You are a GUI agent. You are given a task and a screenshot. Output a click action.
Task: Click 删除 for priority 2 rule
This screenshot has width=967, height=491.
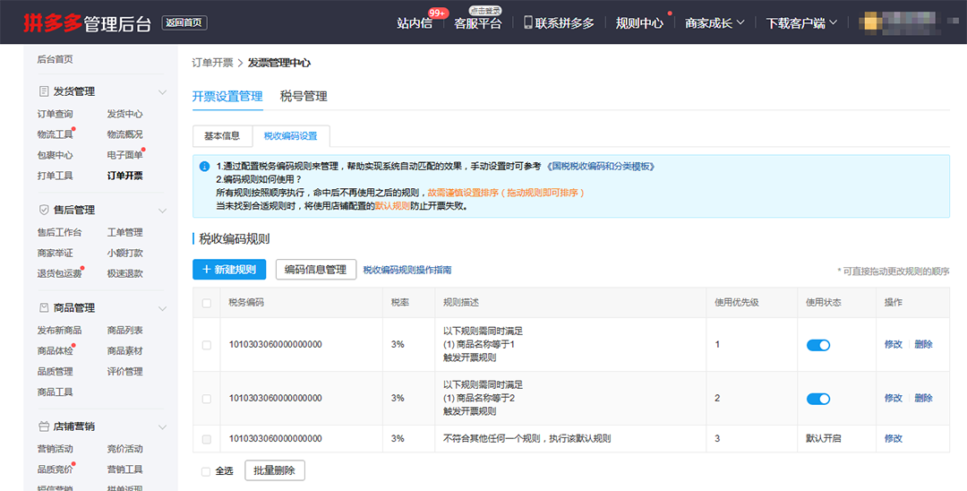[x=923, y=399]
